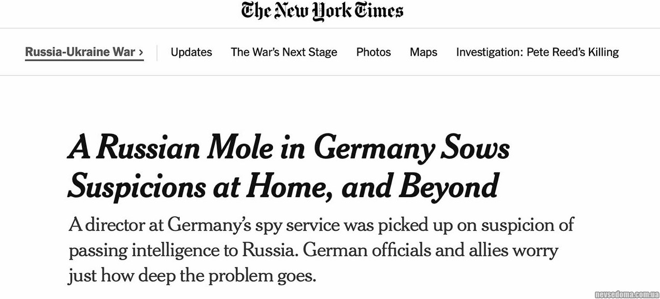Screen dimensions: 660x299
Task: Switch to the Photos tab
Action: pyautogui.click(x=374, y=52)
